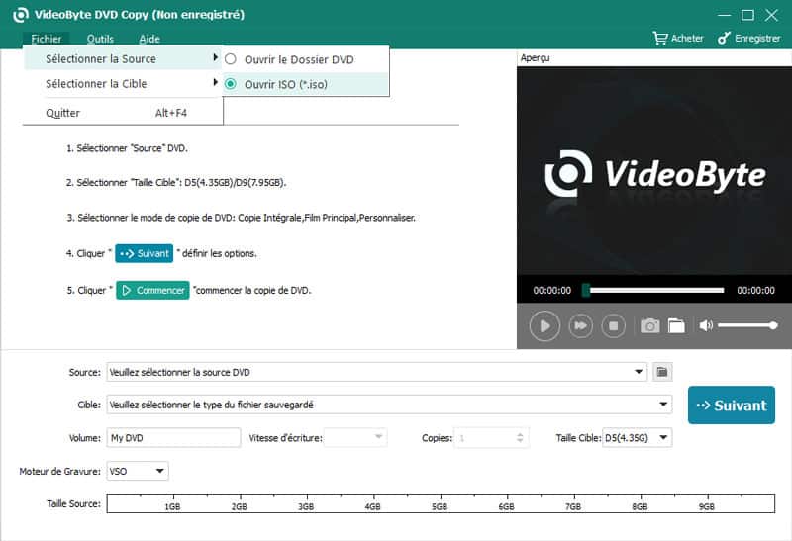This screenshot has width=792, height=541.
Task: Click the Volume name field My DVD
Action: 173,437
